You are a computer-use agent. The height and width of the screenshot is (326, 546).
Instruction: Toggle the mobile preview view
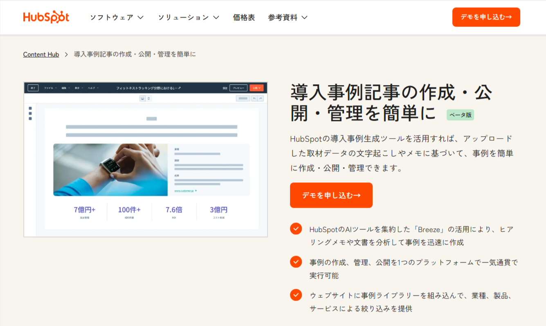tap(149, 98)
